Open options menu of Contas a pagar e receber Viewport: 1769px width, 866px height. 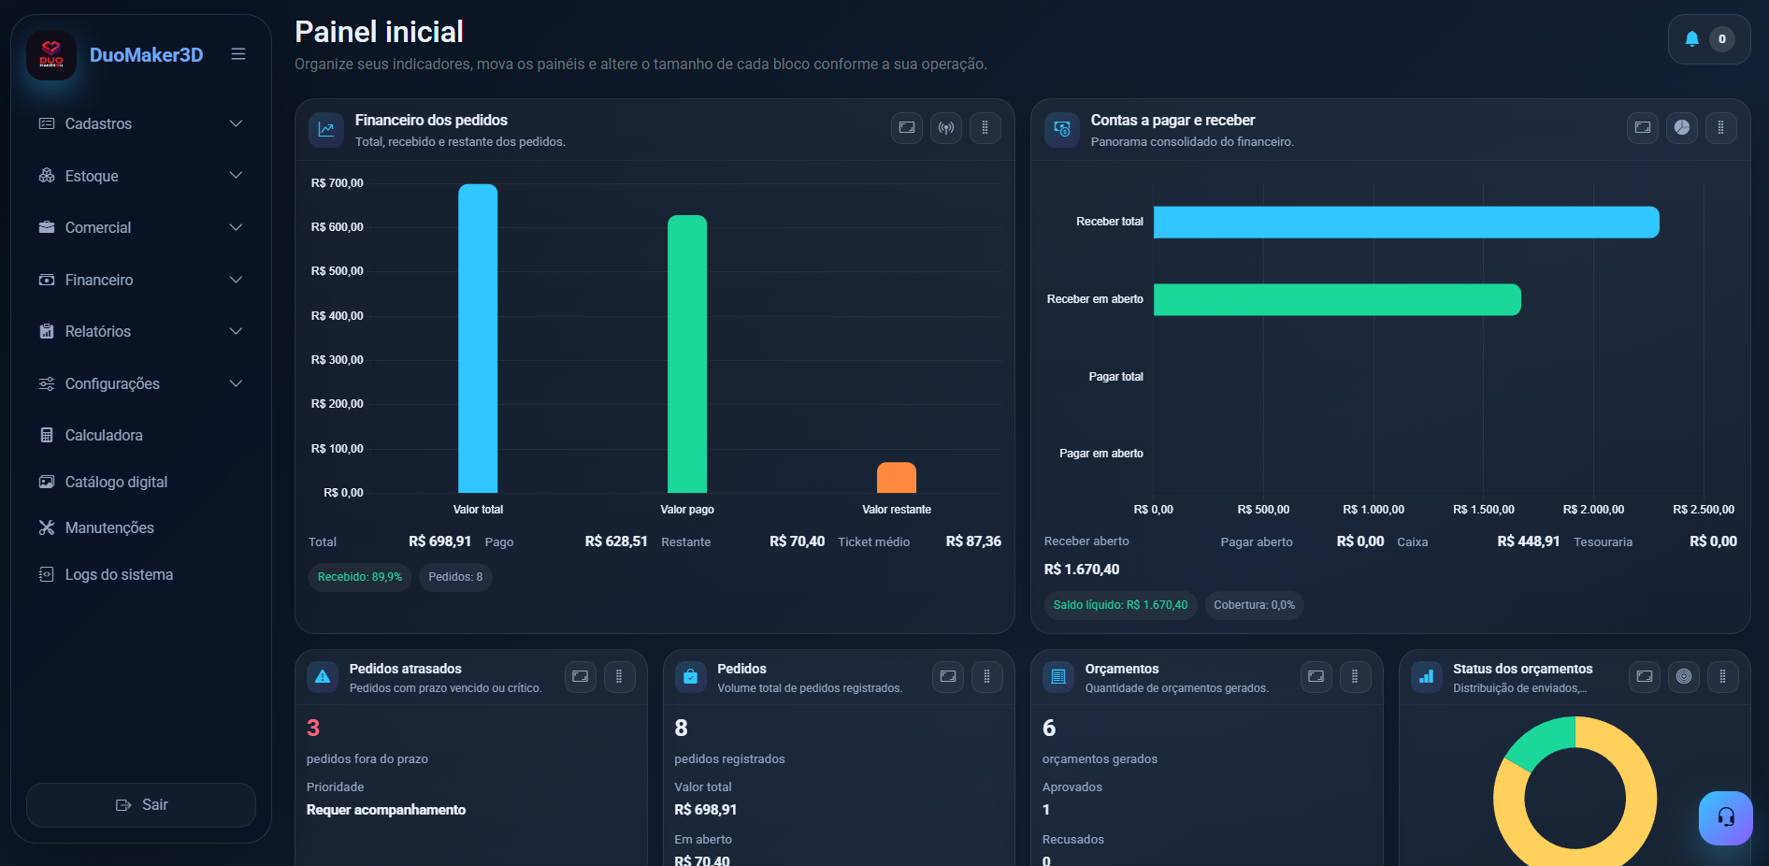click(x=1721, y=128)
